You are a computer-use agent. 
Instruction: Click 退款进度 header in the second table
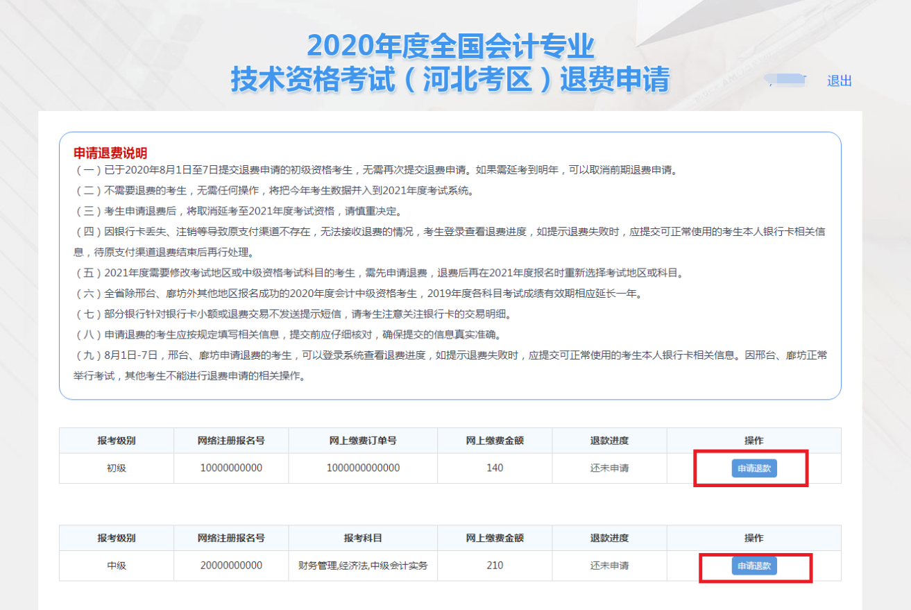click(609, 538)
